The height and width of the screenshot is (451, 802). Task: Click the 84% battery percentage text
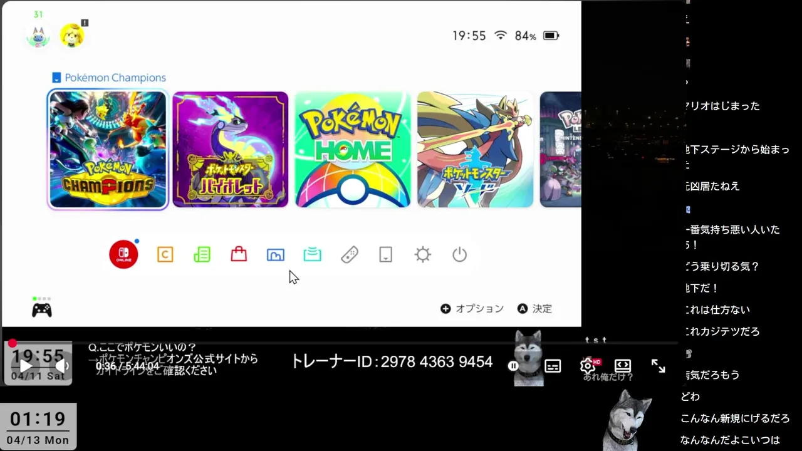[525, 36]
